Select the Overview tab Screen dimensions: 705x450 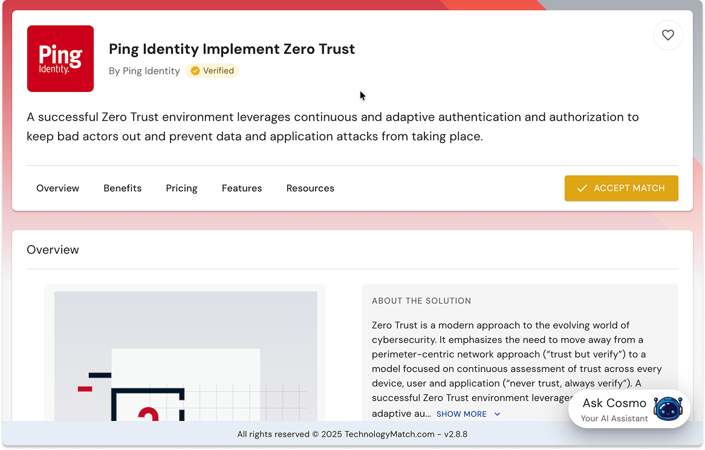[57, 188]
